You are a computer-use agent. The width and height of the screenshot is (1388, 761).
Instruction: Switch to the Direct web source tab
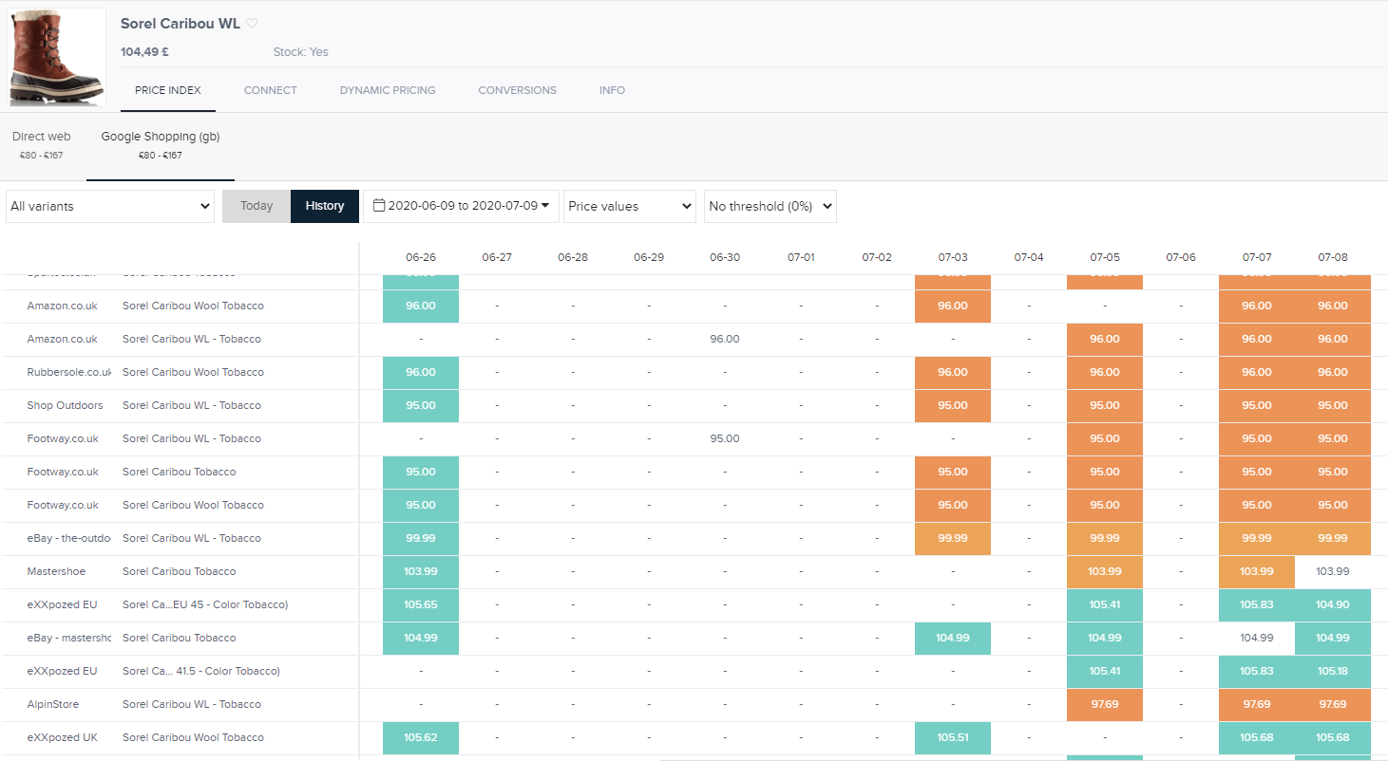(42, 145)
